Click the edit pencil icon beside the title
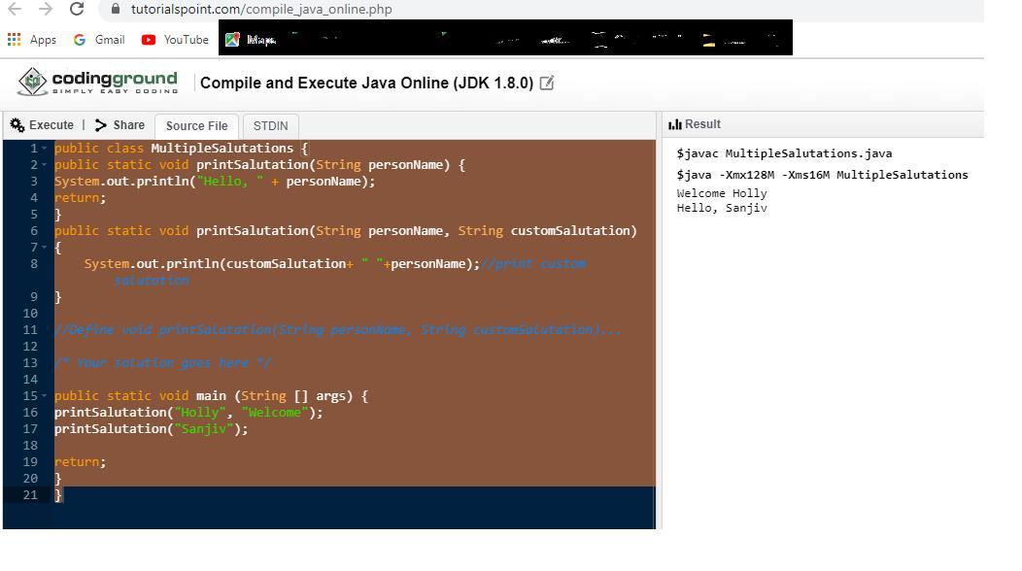1022x571 pixels. [x=546, y=84]
